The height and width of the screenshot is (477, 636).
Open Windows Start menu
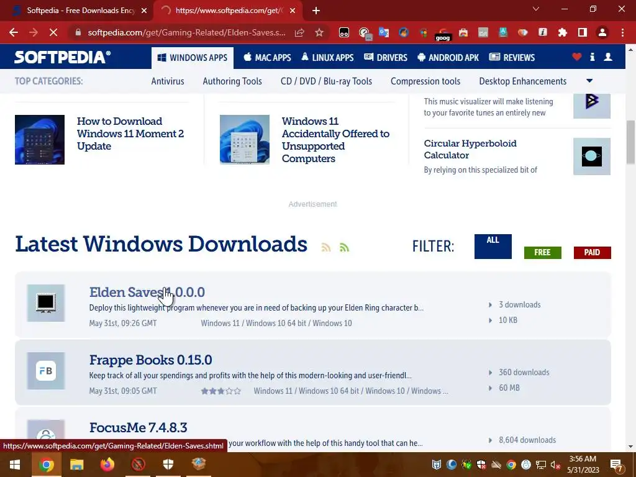[15, 465]
